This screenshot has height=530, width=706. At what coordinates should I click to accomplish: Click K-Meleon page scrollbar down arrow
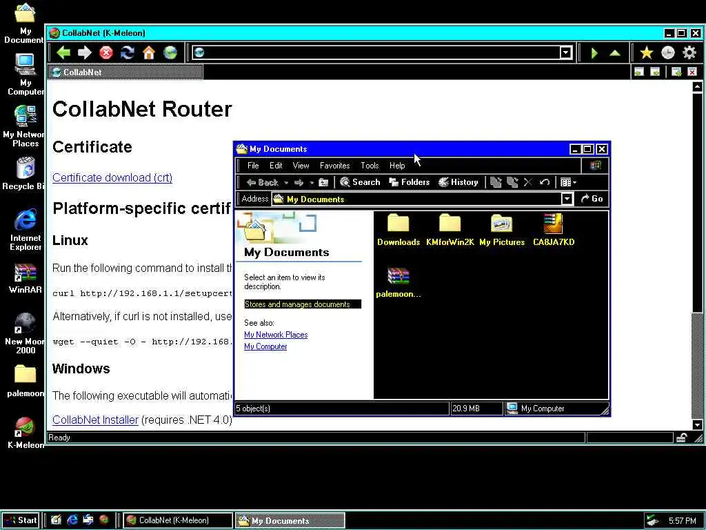697,424
